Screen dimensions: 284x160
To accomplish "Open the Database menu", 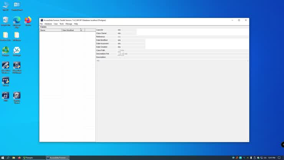I will [x=48, y=24].
